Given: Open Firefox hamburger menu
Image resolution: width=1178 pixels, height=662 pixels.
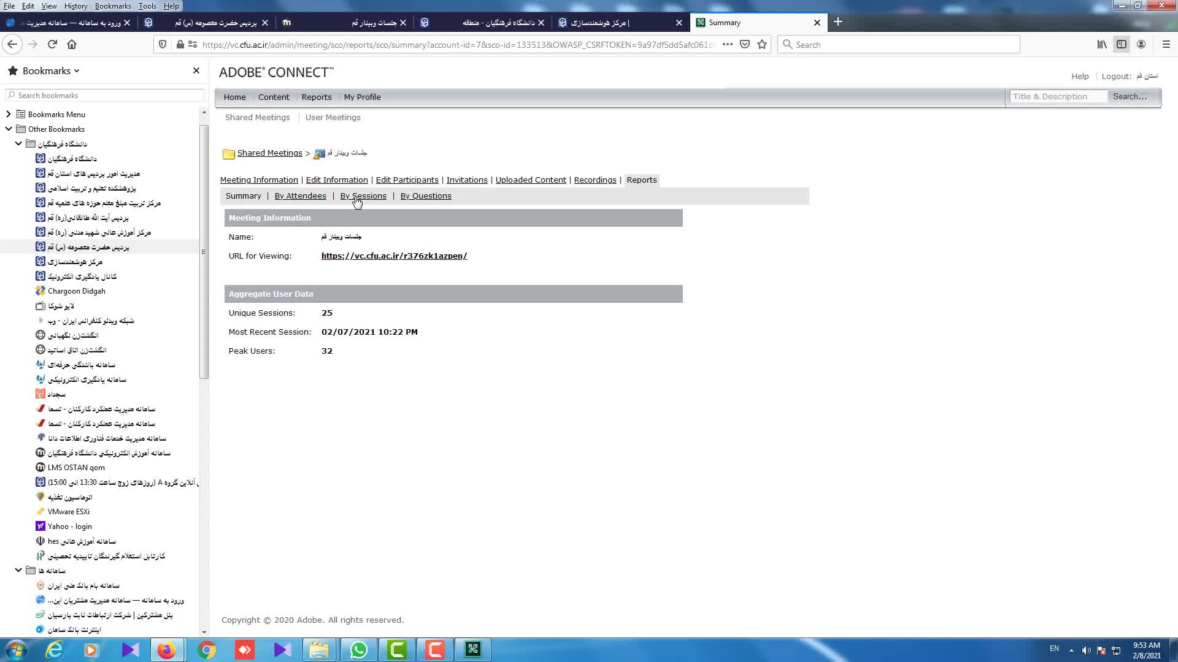Looking at the screenshot, I should pos(1166,44).
